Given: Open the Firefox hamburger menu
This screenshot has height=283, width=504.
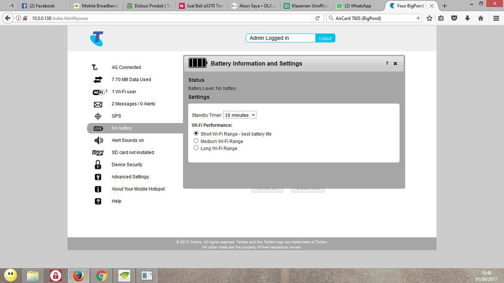Looking at the screenshot, I should point(496,18).
